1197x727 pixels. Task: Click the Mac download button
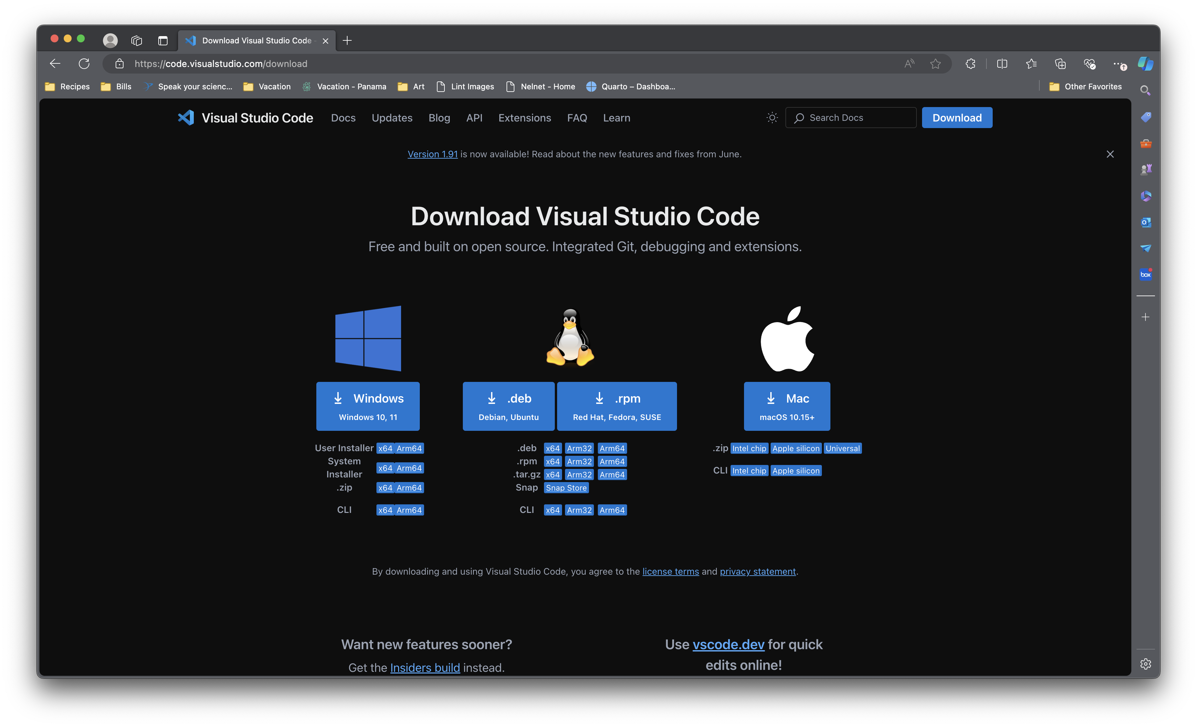(786, 406)
